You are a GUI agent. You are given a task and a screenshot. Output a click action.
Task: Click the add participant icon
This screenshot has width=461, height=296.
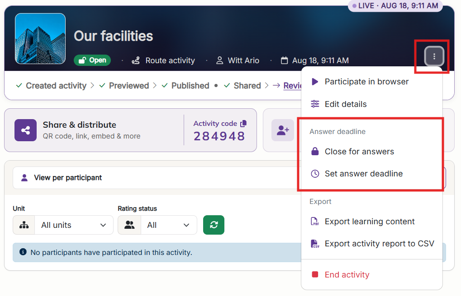[283, 130]
